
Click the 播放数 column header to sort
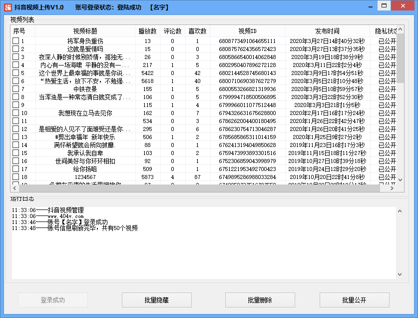148,30
